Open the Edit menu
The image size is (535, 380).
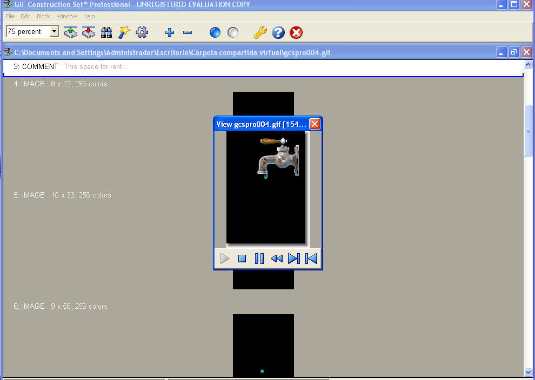[x=25, y=16]
